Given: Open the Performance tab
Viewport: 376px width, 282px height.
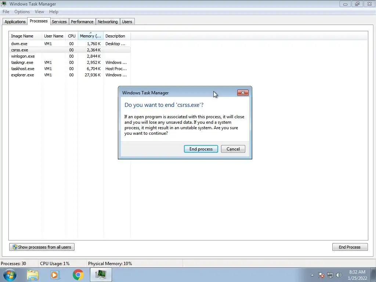Looking at the screenshot, I should pyautogui.click(x=82, y=22).
